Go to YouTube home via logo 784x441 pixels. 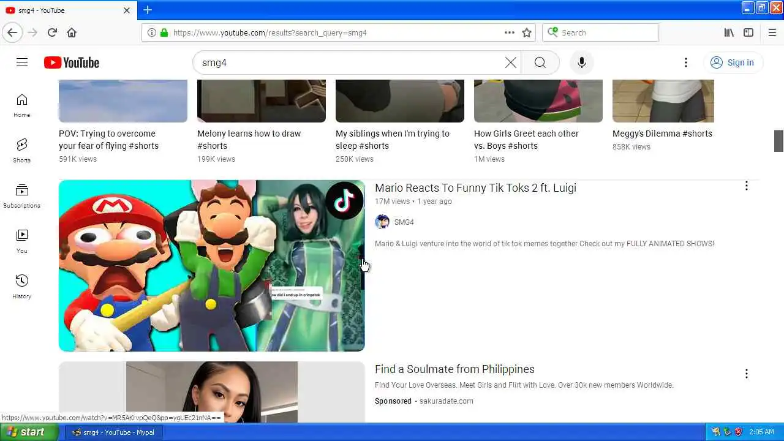pyautogui.click(x=72, y=62)
